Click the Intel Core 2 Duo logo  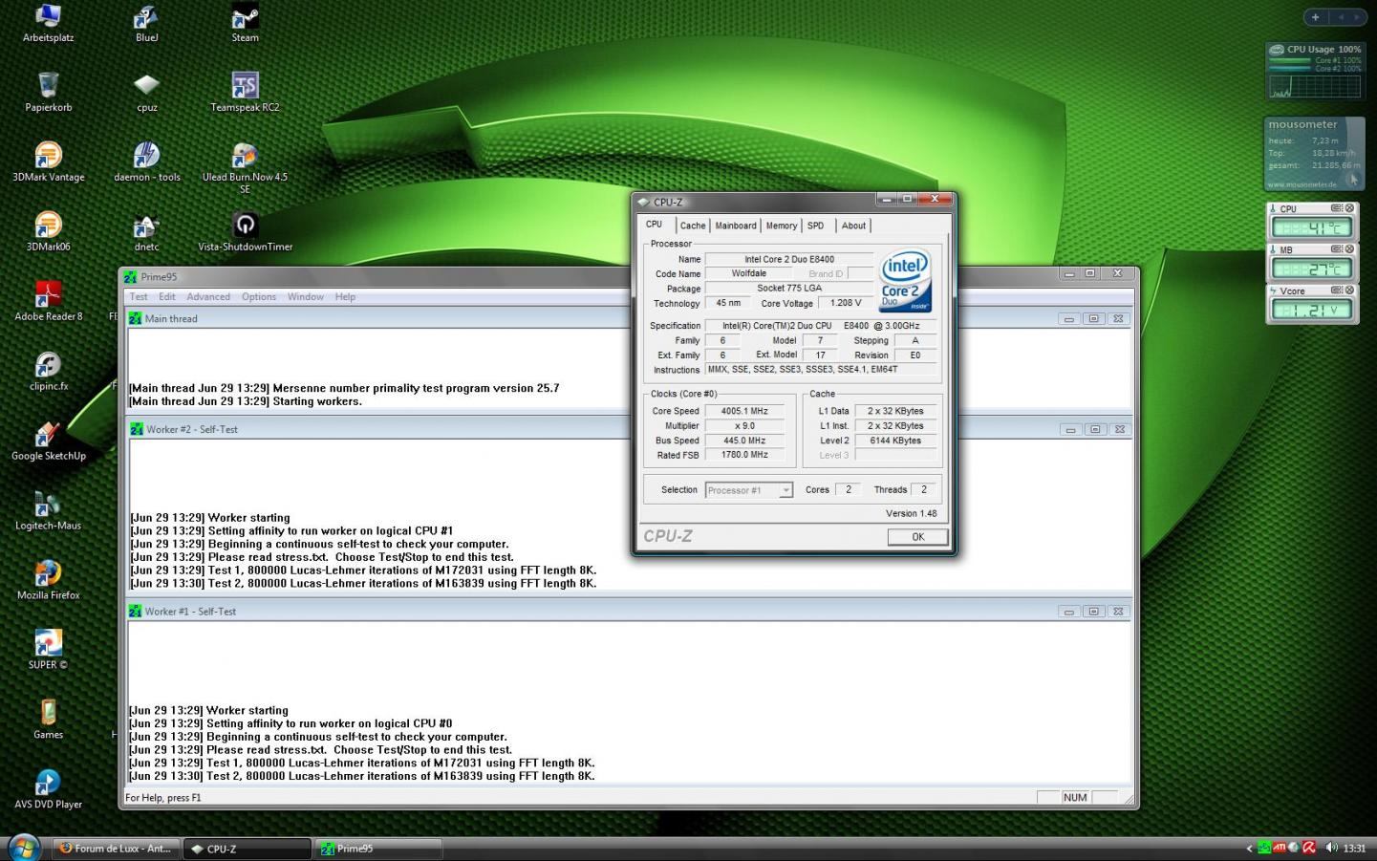click(904, 282)
